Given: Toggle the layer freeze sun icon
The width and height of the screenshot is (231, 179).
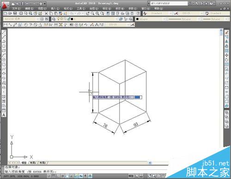Looking at the screenshot, I should tap(61, 19).
